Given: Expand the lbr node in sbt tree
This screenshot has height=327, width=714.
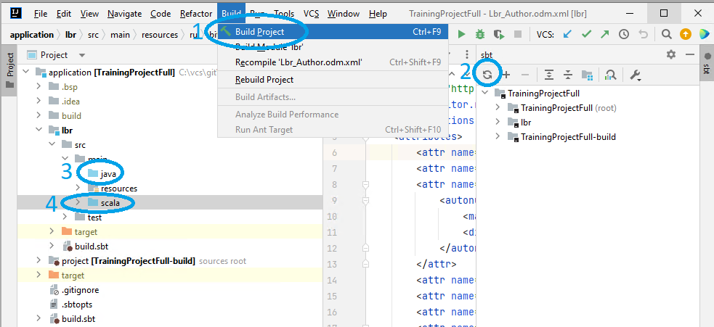Looking at the screenshot, I should point(498,123).
